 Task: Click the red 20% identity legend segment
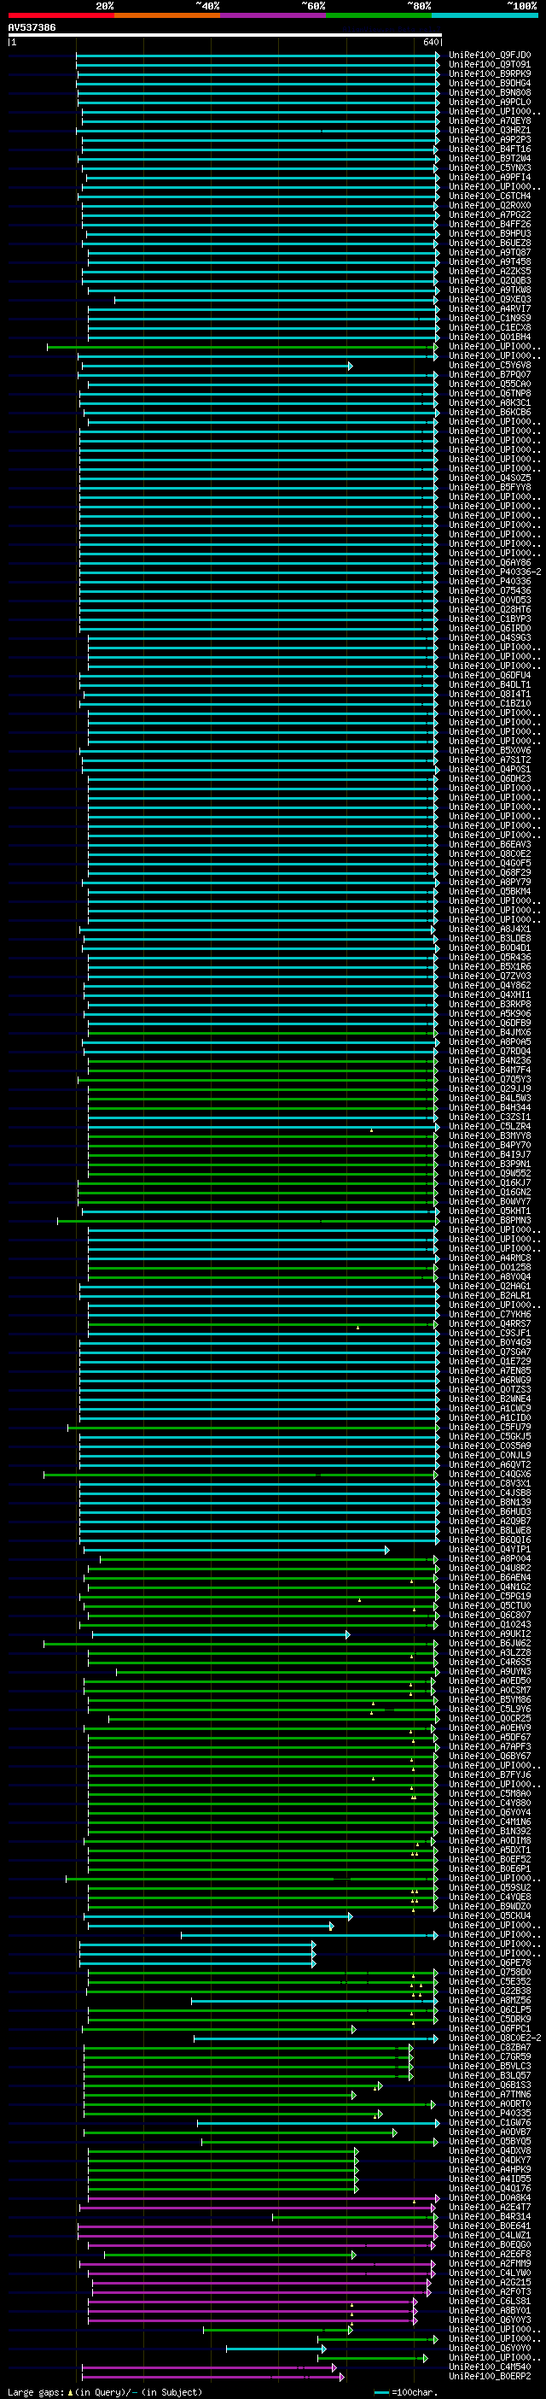pos(61,15)
